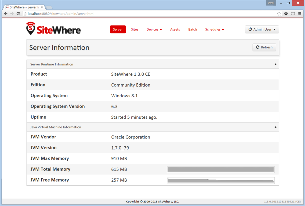Open a new browser tab

click(49, 8)
